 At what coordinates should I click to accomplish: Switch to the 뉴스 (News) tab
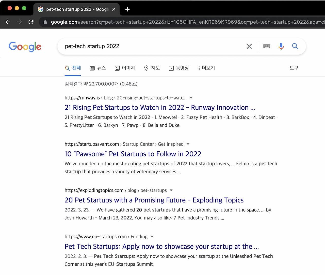(98, 68)
